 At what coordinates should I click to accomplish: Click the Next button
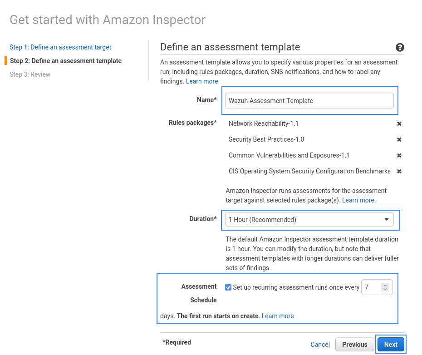pyautogui.click(x=391, y=345)
